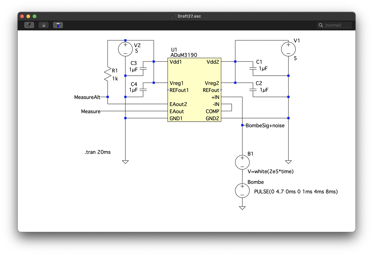Click the 1µF value of capacitor C4
Image resolution: width=373 pixels, height=255 pixels.
pos(133,90)
